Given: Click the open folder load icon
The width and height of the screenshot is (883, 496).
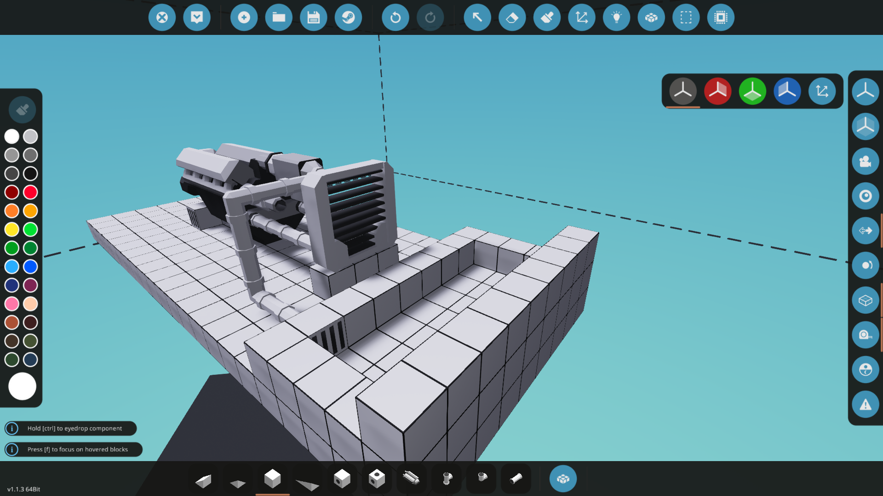Looking at the screenshot, I should coord(279,17).
